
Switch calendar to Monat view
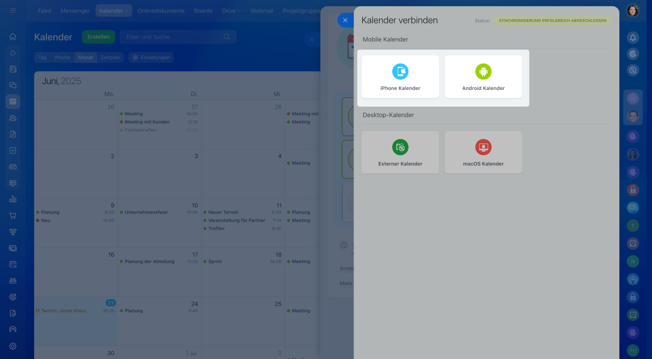coord(86,57)
